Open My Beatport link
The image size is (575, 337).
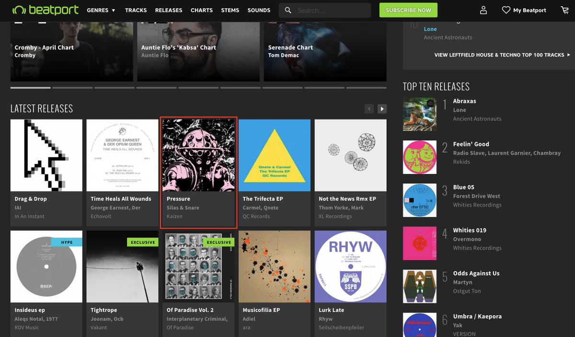tap(529, 10)
